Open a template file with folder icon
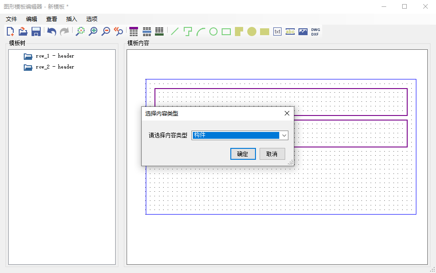Image resolution: width=436 pixels, height=273 pixels. (x=23, y=31)
